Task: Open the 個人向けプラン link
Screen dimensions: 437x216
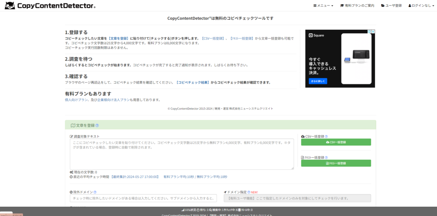Action: point(76,100)
